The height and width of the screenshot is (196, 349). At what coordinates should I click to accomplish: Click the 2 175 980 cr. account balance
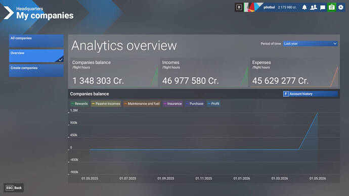287,8
